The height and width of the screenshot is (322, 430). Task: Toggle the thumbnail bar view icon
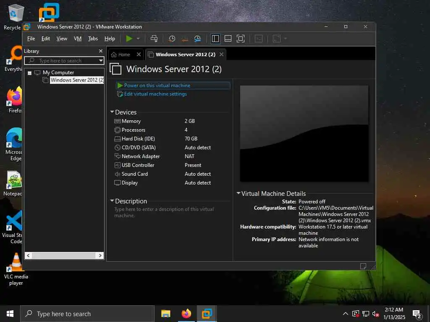point(228,39)
